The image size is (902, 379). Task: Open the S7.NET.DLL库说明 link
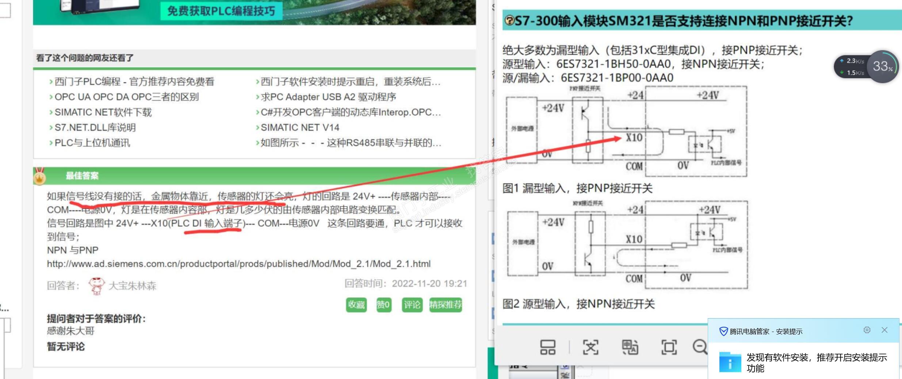(95, 128)
